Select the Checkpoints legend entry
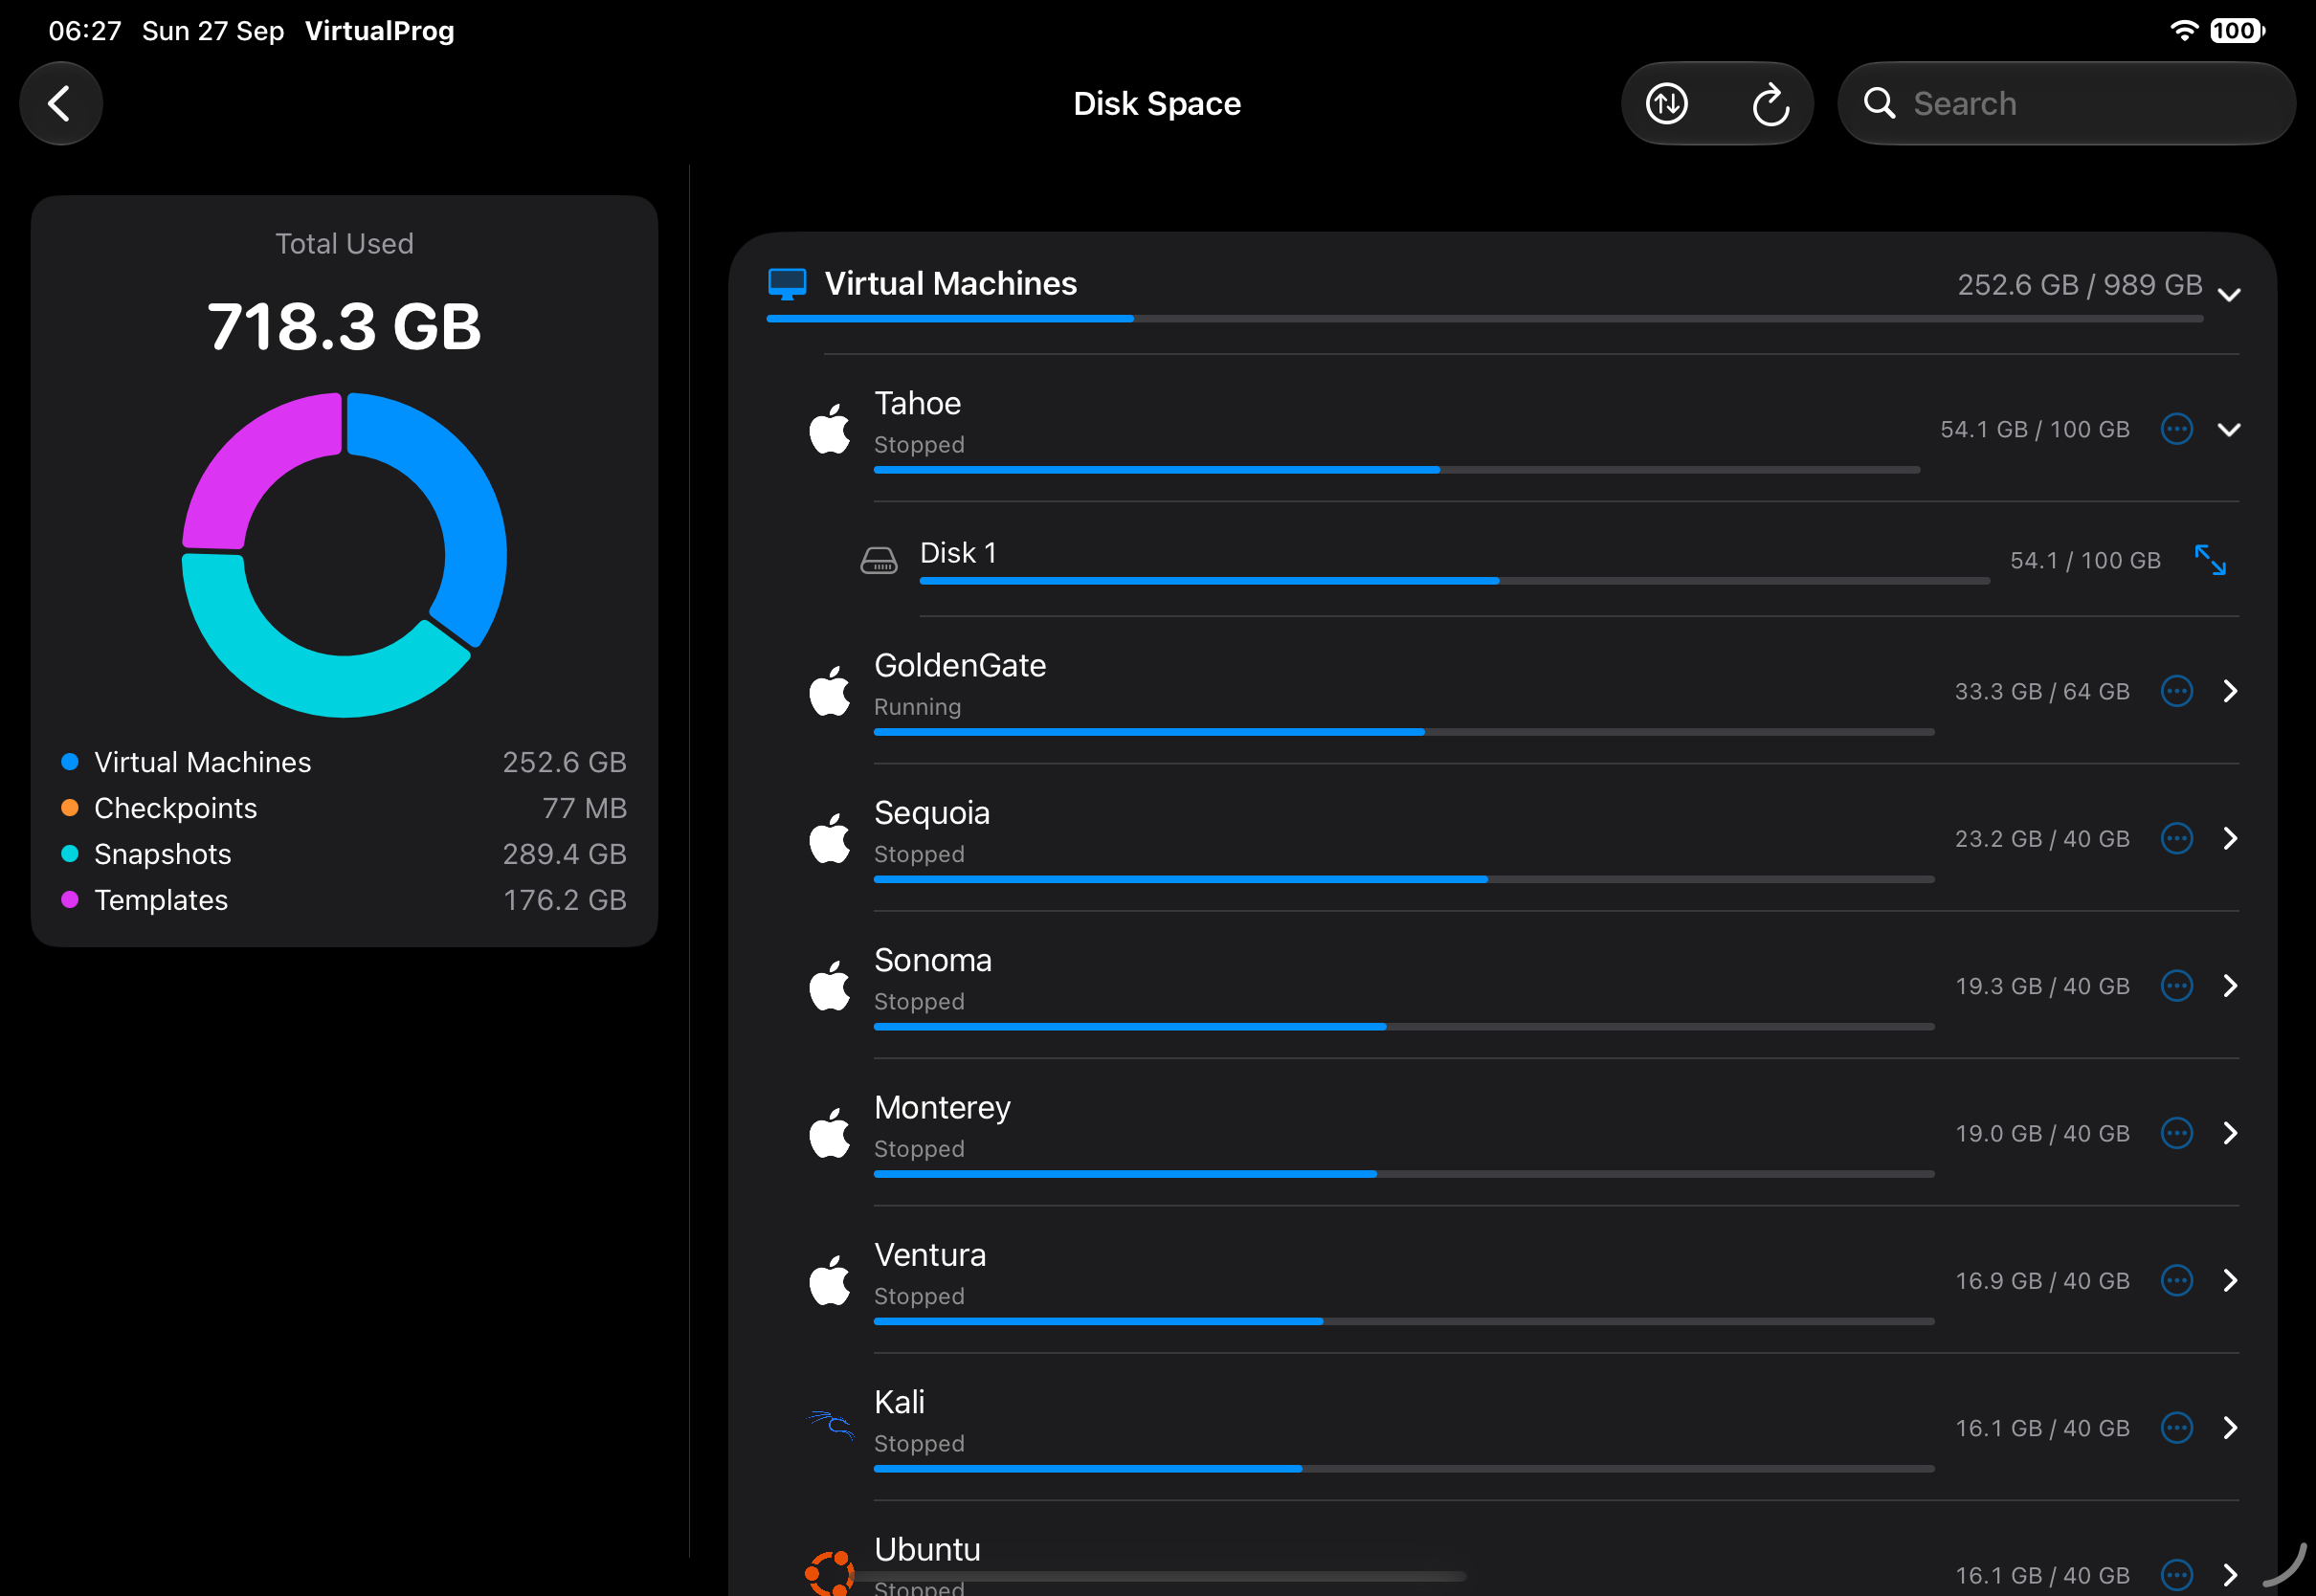2316x1596 pixels. [344, 808]
